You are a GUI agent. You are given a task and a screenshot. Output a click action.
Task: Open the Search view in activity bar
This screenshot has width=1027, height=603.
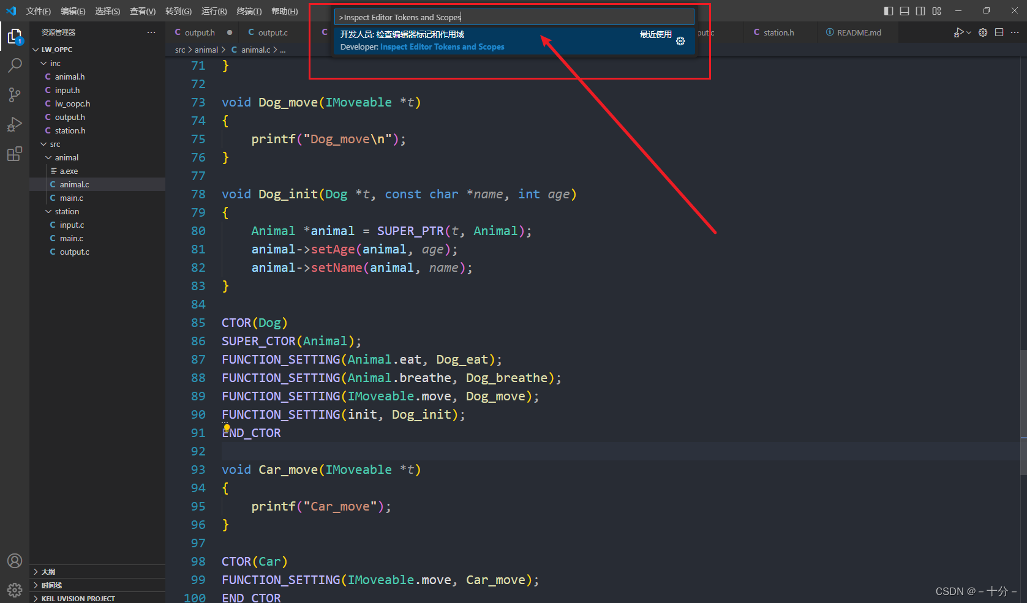(15, 65)
